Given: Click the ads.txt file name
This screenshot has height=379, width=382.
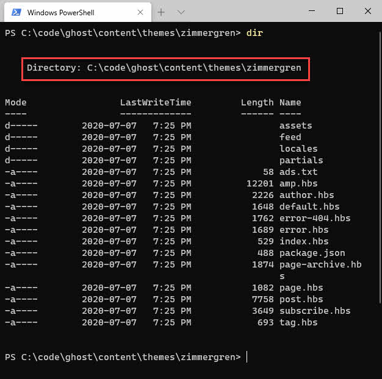Looking at the screenshot, I should pyautogui.click(x=298, y=172).
